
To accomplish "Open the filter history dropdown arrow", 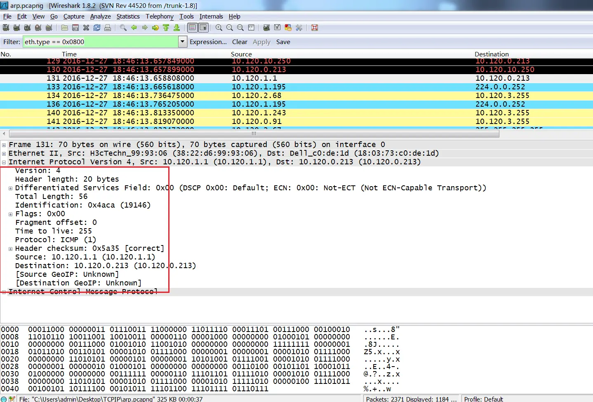I will coord(183,42).
